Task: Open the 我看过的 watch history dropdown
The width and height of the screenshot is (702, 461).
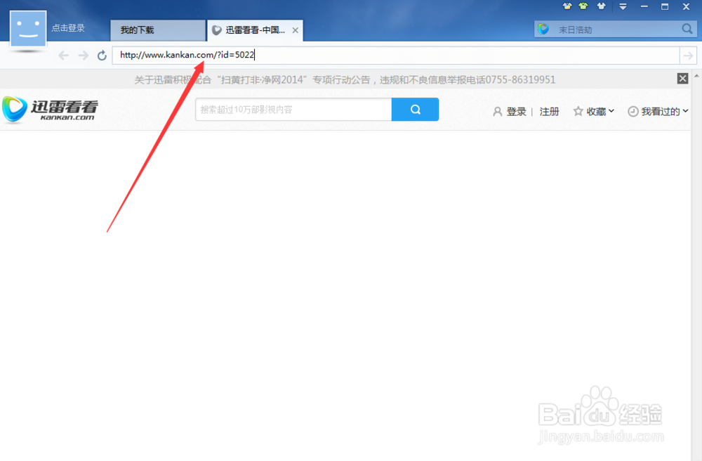Action: point(661,111)
